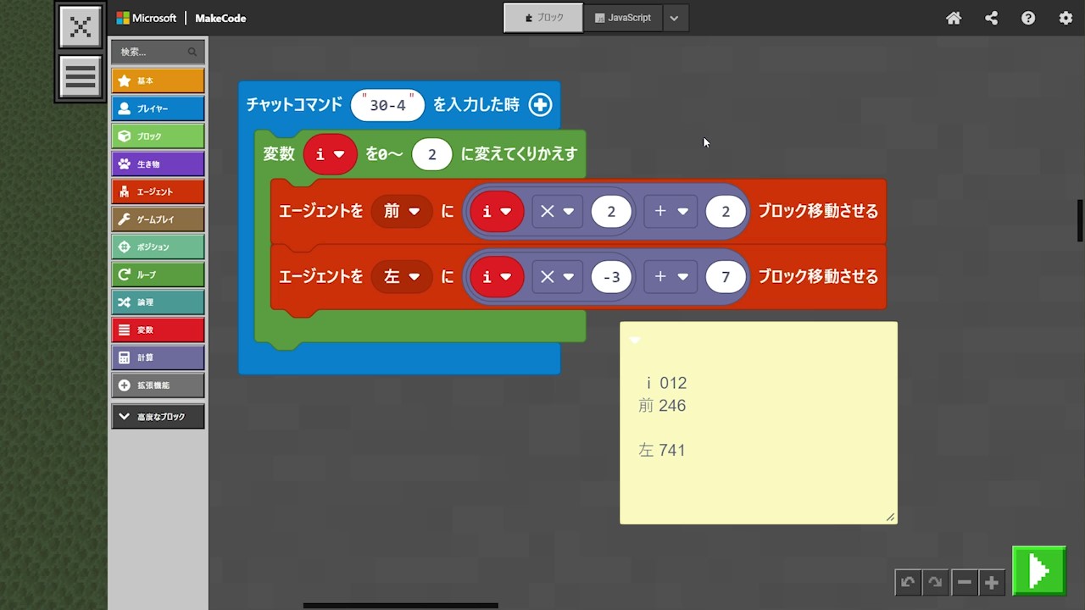The width and height of the screenshot is (1085, 610).
Task: Switch to the ブロック editor tab
Action: click(x=543, y=18)
